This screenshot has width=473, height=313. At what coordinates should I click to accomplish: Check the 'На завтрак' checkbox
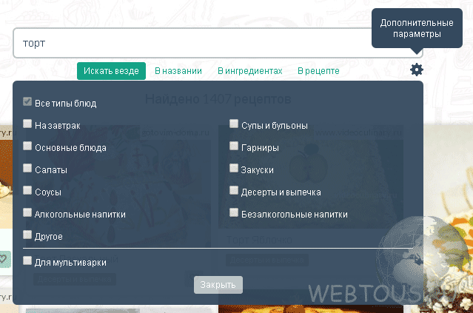tap(27, 124)
